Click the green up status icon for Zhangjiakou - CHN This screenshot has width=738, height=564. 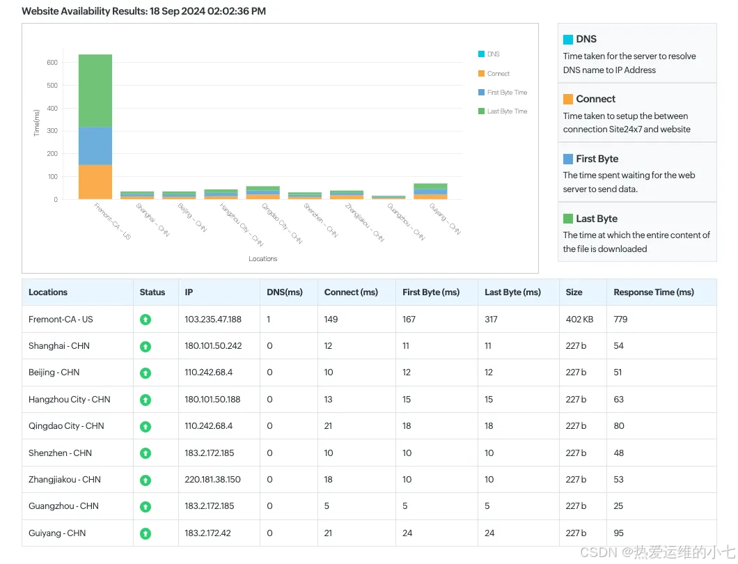click(146, 480)
